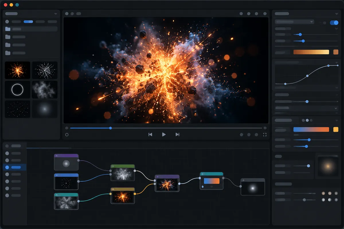Click the skip-to-start playback icon
Screen dimensions: 344x229
point(150,135)
